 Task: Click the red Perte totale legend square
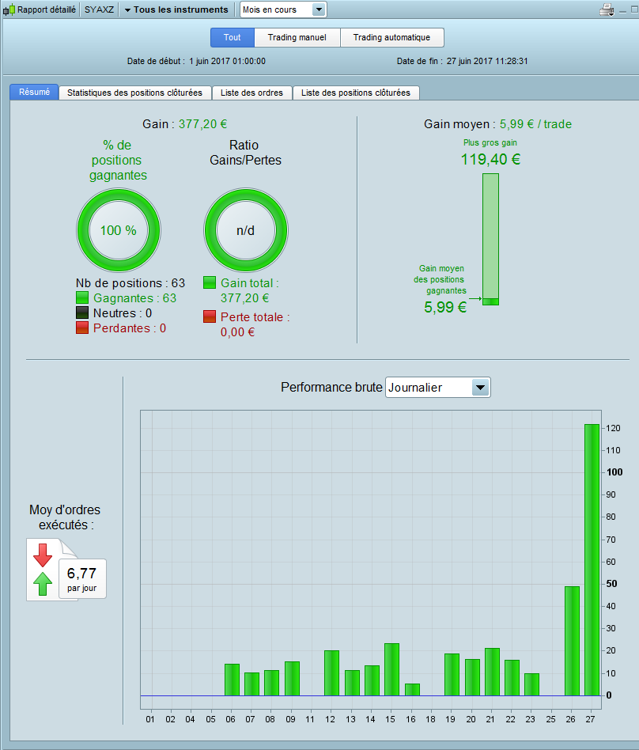coord(210,316)
